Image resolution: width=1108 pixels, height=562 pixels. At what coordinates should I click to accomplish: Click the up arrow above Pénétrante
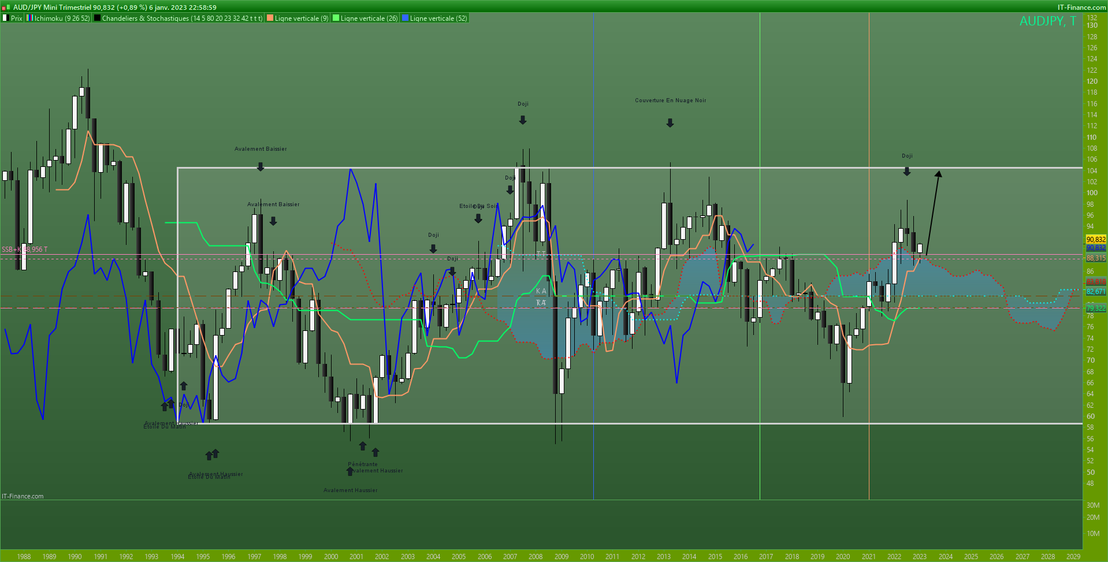(x=363, y=446)
